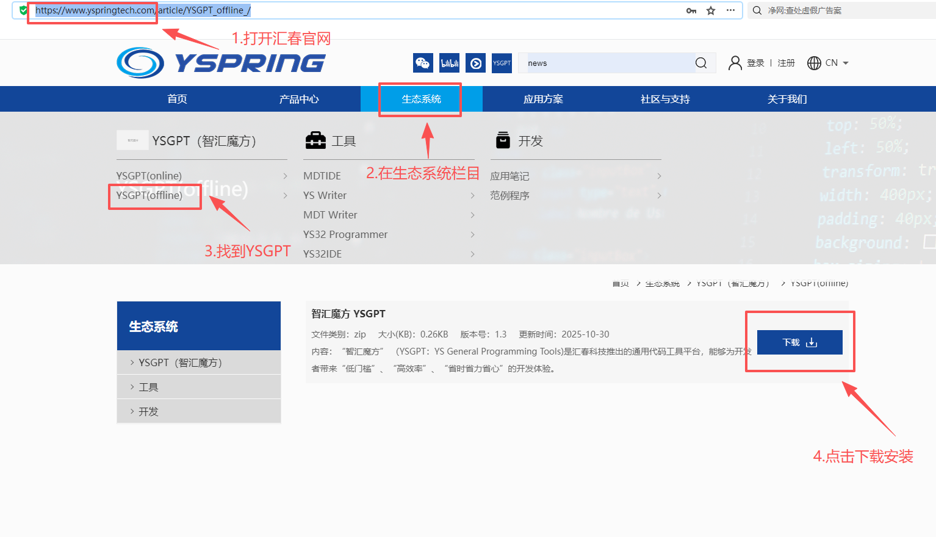
Task: Open YS32 Programmer link
Action: (x=345, y=234)
